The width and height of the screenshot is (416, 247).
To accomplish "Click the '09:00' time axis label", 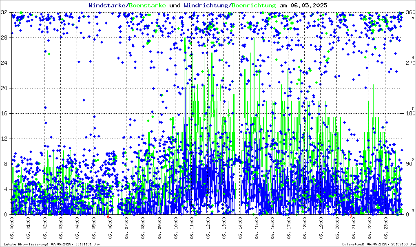I will pos(159,223).
